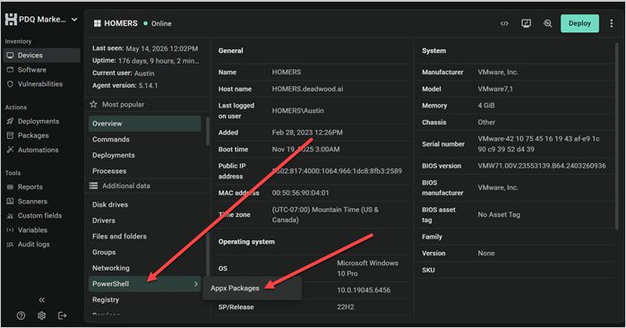Click the Software window icon

point(10,70)
